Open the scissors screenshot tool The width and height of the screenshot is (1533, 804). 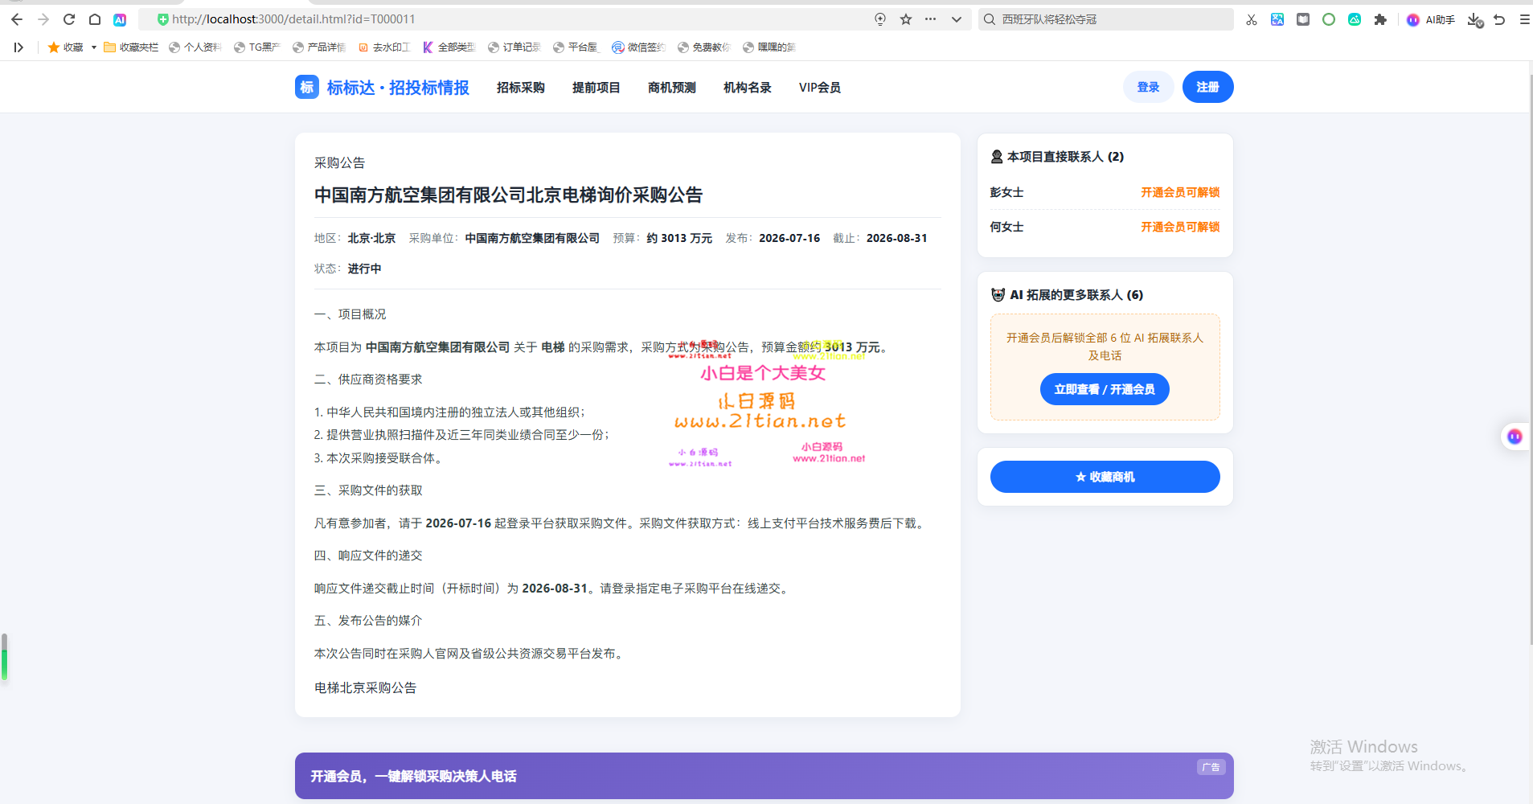pyautogui.click(x=1252, y=19)
